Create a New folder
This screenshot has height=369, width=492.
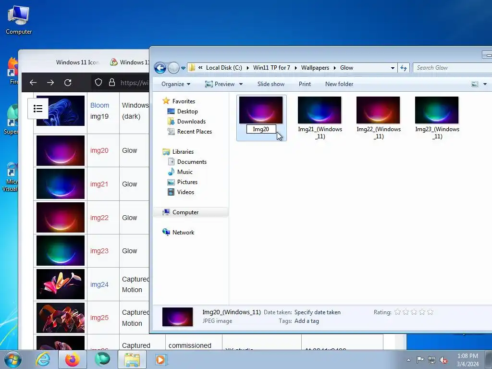coord(339,84)
